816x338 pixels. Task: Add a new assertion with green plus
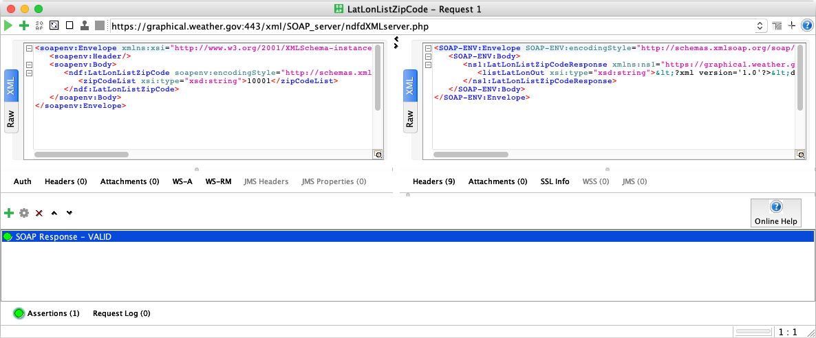tap(9, 213)
